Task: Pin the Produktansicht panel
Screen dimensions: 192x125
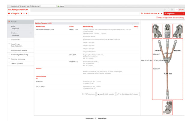Action: tap(159, 13)
